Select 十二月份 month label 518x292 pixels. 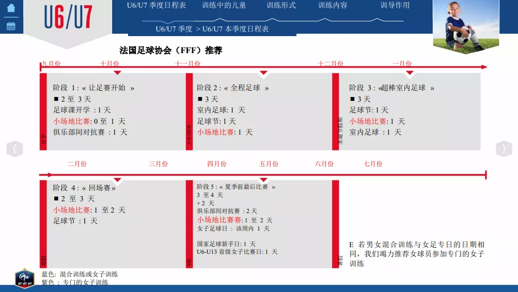tap(331, 63)
